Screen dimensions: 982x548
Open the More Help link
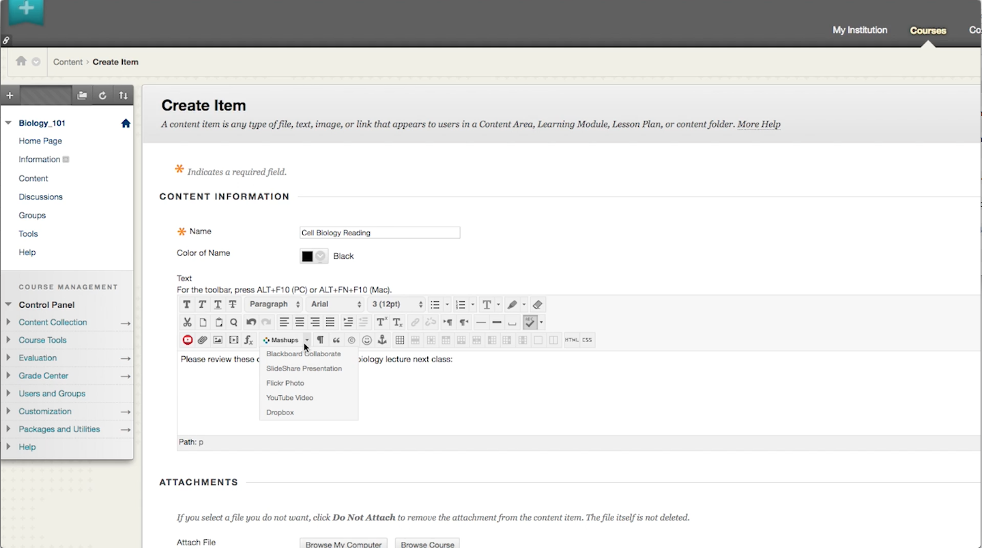[x=759, y=124]
